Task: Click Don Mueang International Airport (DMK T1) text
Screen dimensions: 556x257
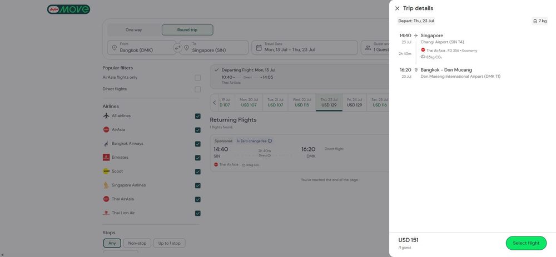Action: [460, 77]
